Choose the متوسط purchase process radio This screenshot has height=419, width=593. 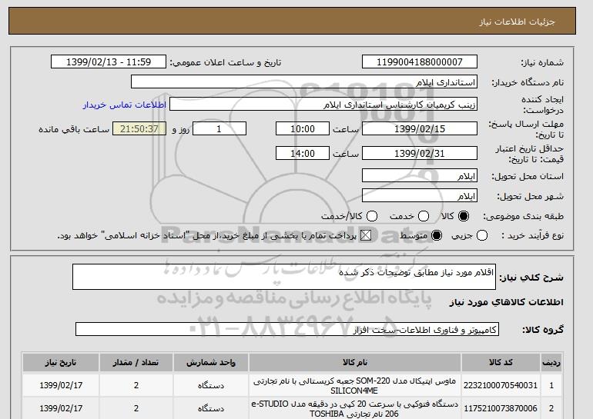tap(437, 235)
